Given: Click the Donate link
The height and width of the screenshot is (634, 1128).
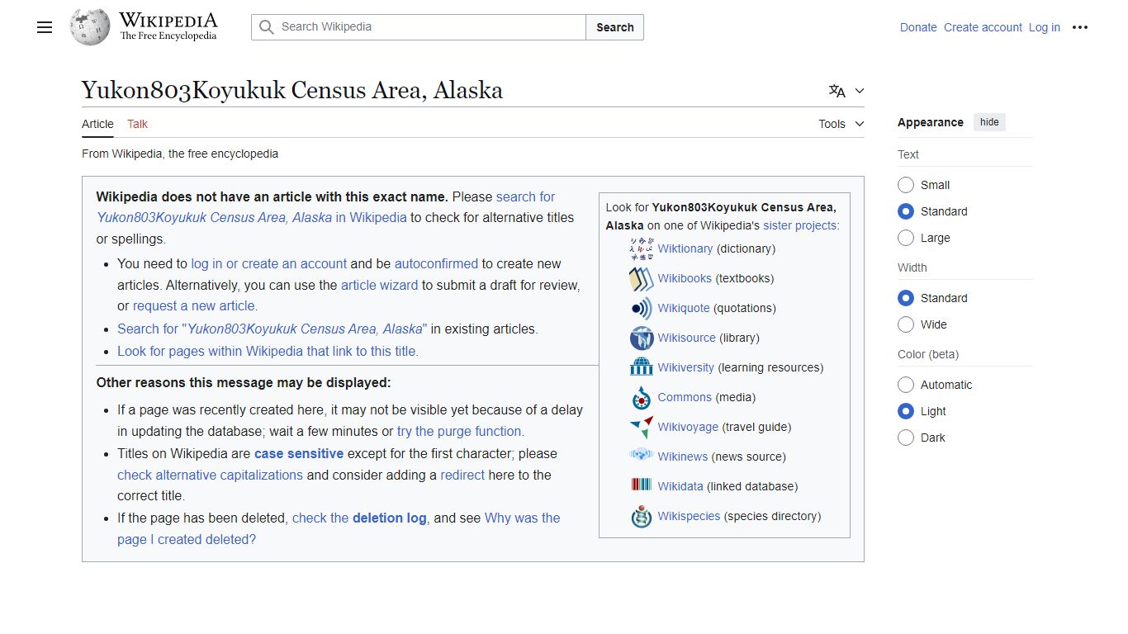Looking at the screenshot, I should click(x=918, y=27).
